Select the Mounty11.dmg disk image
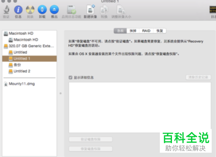Screen dimensions: 216x157 click(29, 84)
